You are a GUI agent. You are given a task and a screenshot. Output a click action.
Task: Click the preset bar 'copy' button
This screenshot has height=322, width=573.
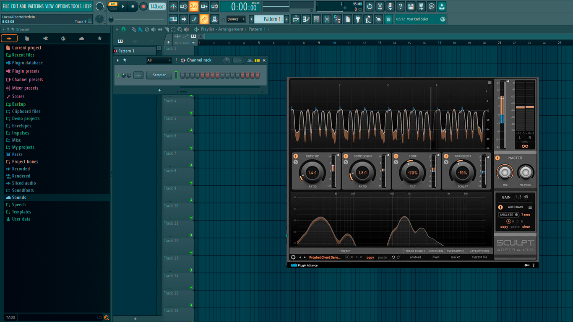point(370,257)
